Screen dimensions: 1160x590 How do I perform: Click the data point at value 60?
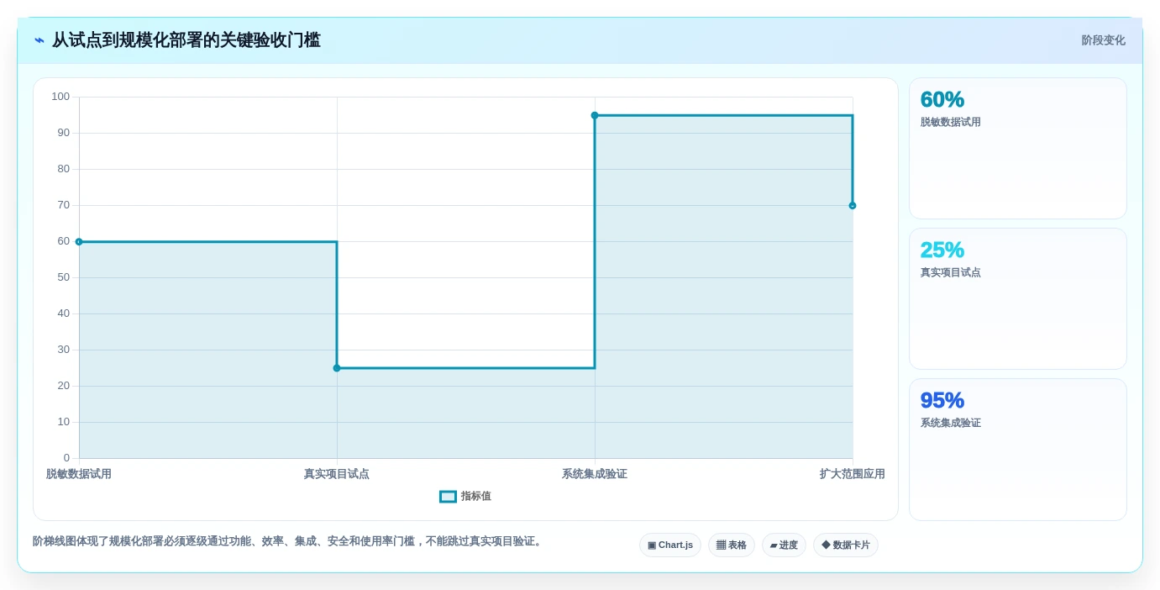79,242
